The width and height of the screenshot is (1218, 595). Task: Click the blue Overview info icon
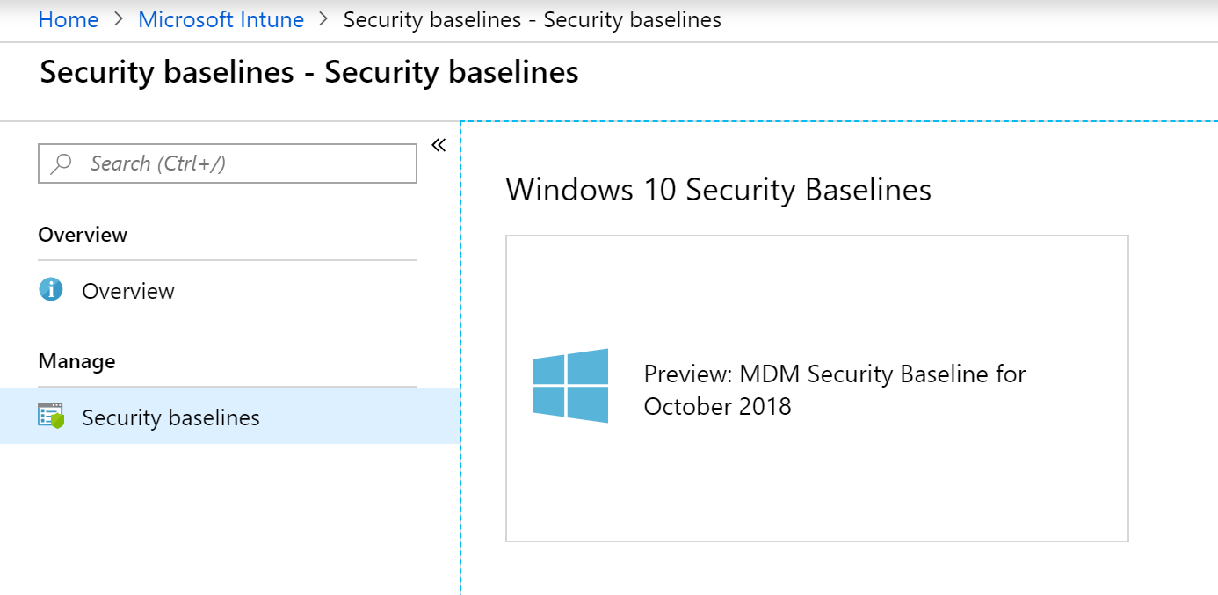(x=51, y=291)
